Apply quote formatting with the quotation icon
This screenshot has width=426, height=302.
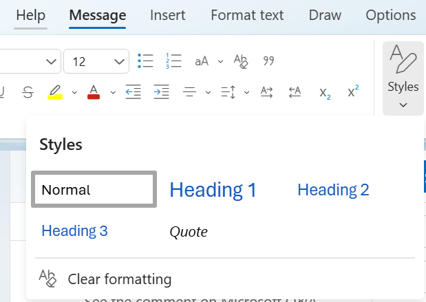click(x=268, y=61)
